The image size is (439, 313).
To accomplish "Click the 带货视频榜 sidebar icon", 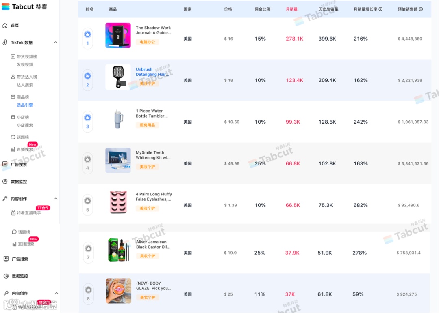I will [13, 57].
